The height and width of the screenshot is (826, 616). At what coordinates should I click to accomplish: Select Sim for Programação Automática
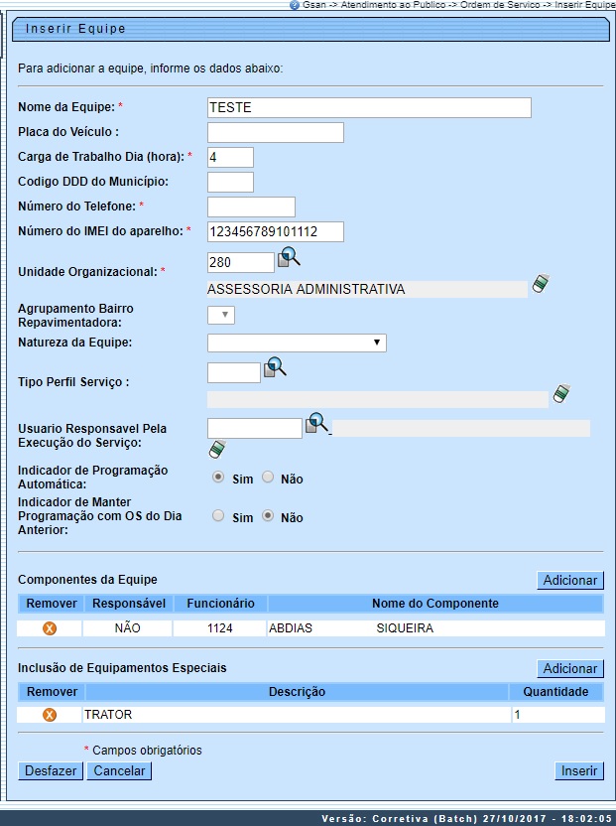[x=218, y=478]
